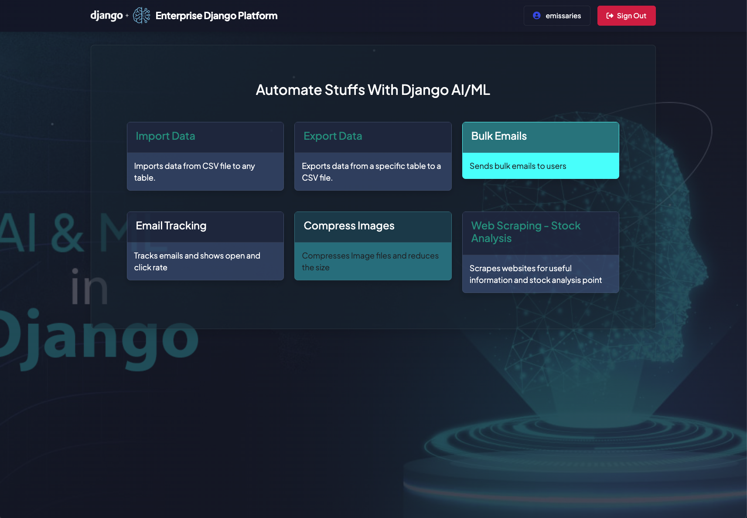Screen dimensions: 747x518
Task: Click the Compress Images description text
Action: [x=371, y=261]
